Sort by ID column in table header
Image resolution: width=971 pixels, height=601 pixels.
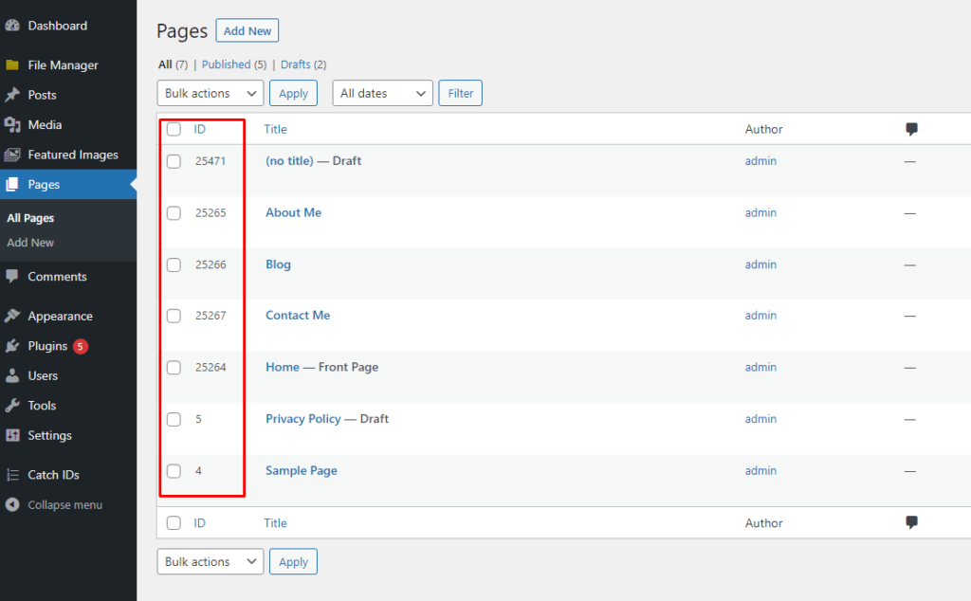click(x=199, y=129)
